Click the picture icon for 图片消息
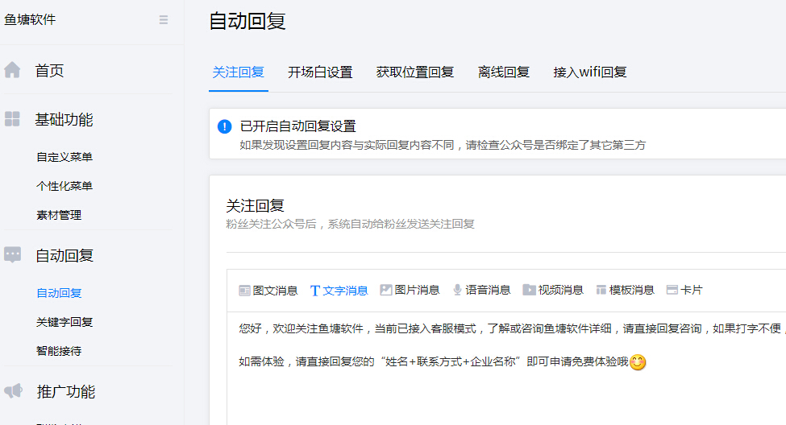The height and width of the screenshot is (425, 786). (x=386, y=290)
